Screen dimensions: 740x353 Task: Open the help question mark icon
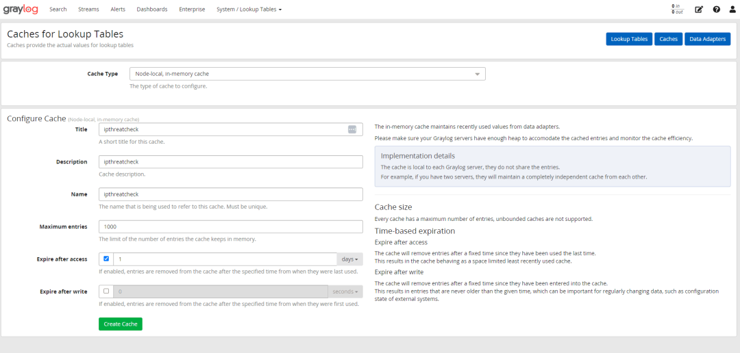pos(716,10)
